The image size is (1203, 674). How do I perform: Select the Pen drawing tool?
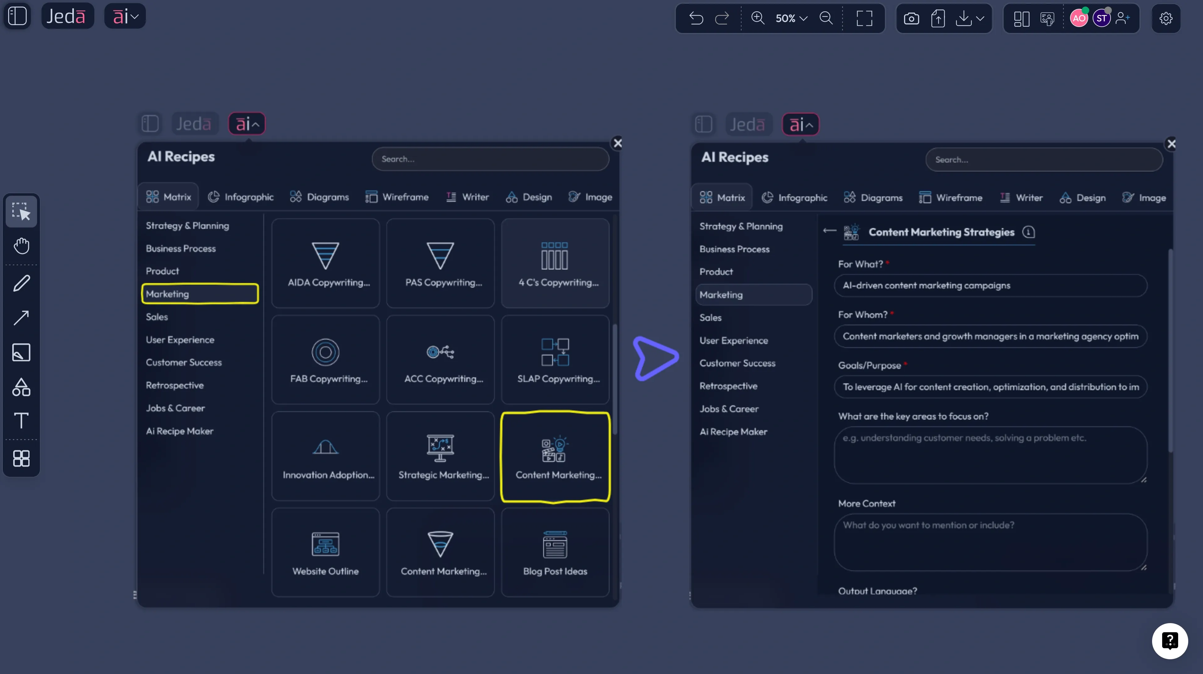[21, 283]
